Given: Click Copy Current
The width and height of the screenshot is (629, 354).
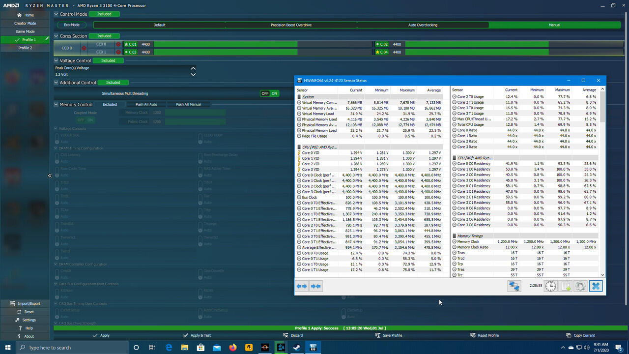Looking at the screenshot, I should [x=580, y=335].
